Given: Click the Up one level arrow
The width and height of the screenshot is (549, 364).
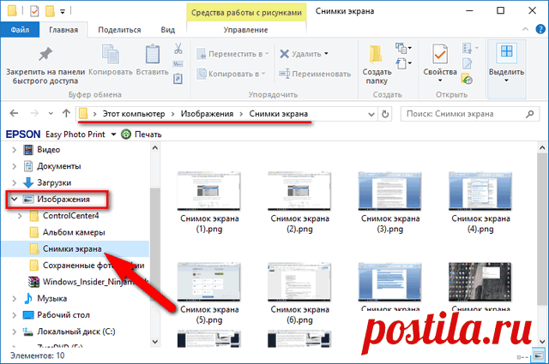Looking at the screenshot, I should click(x=66, y=113).
